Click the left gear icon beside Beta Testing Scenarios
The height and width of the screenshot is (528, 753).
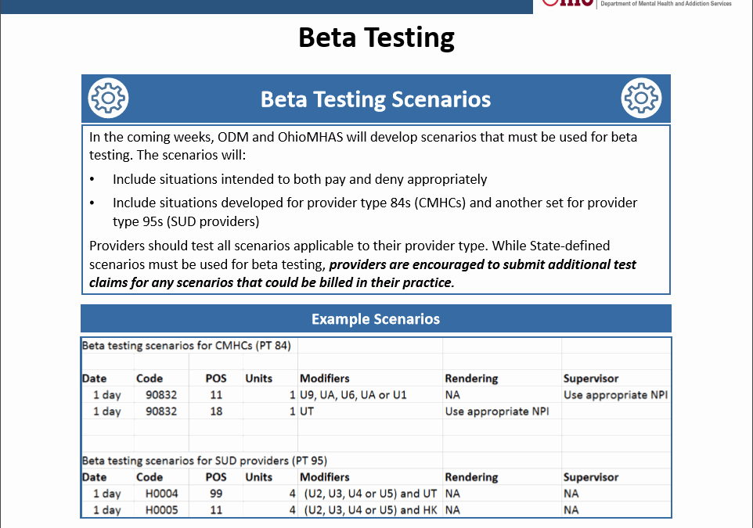[109, 99]
